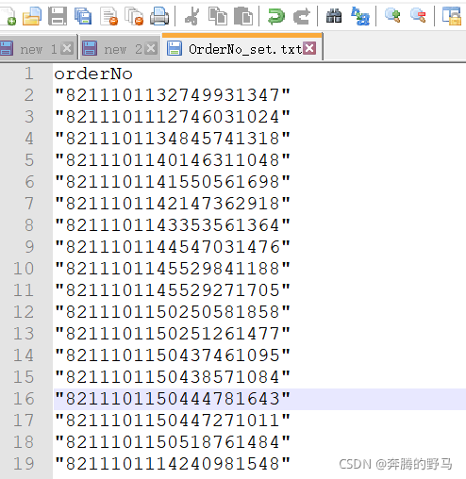Open a file with the folder icon
The image size is (466, 479).
(32, 16)
